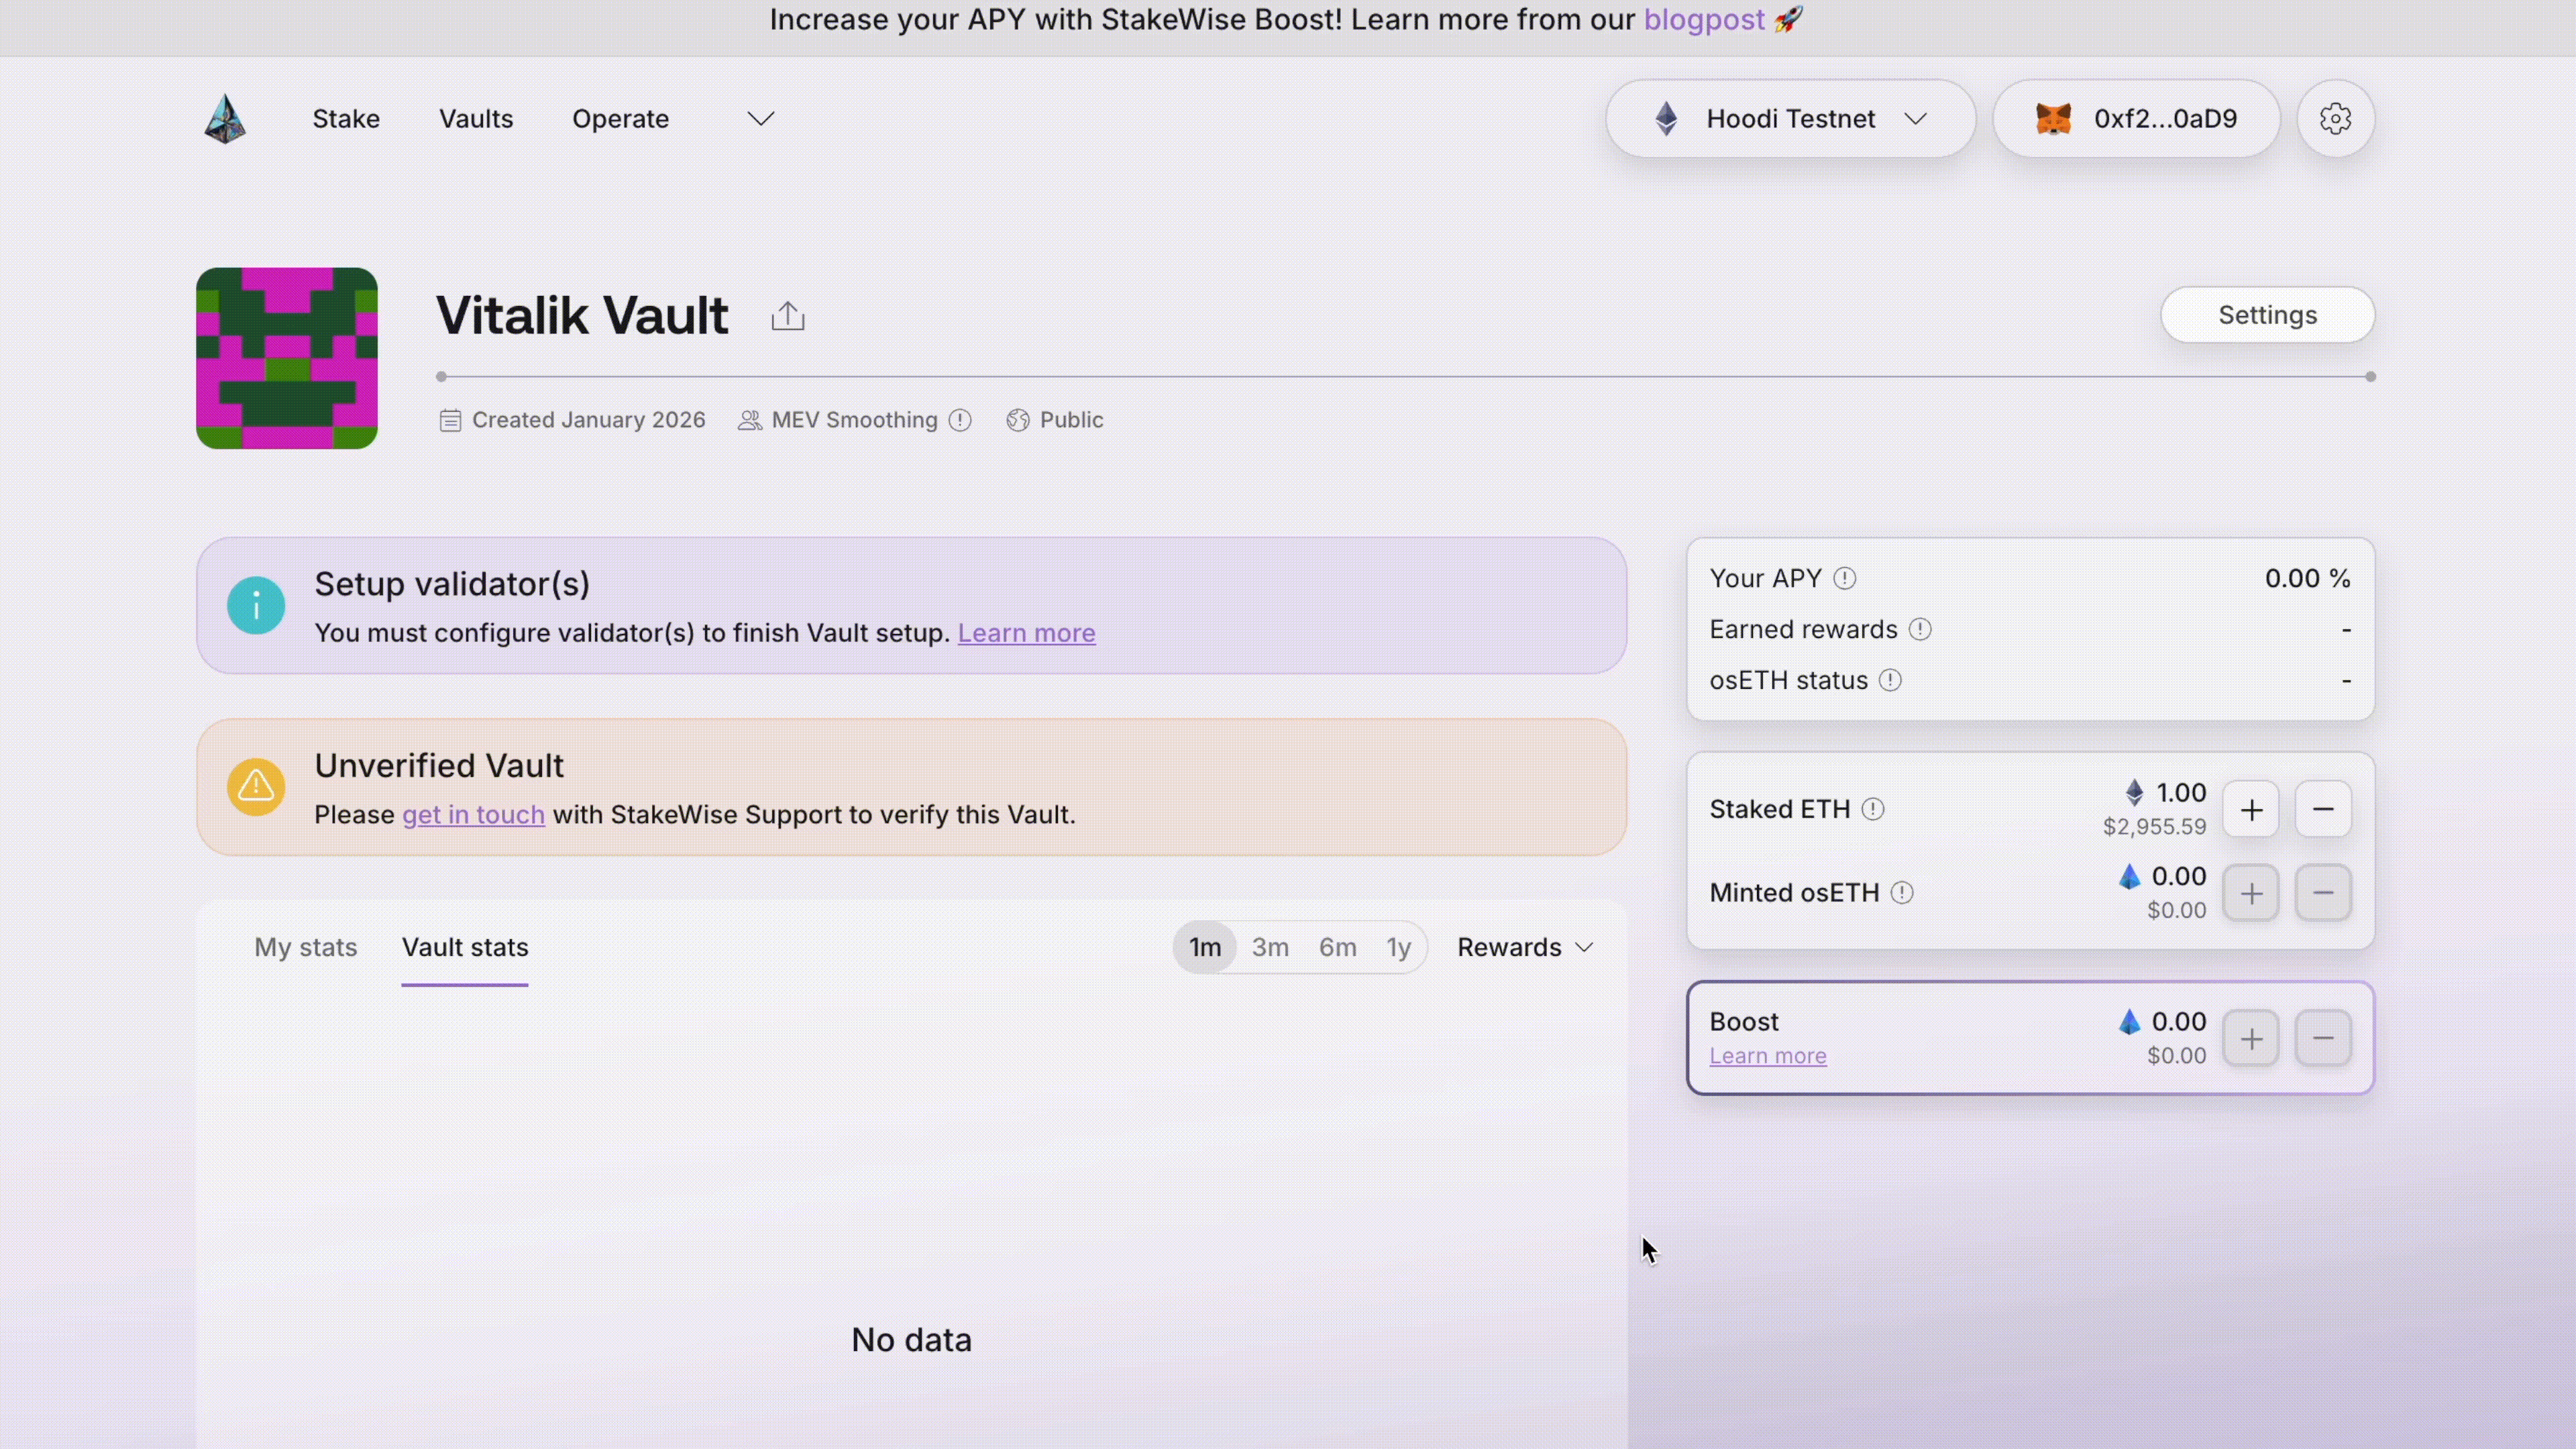
Task: Open the vault Settings button
Action: pos(2267,315)
